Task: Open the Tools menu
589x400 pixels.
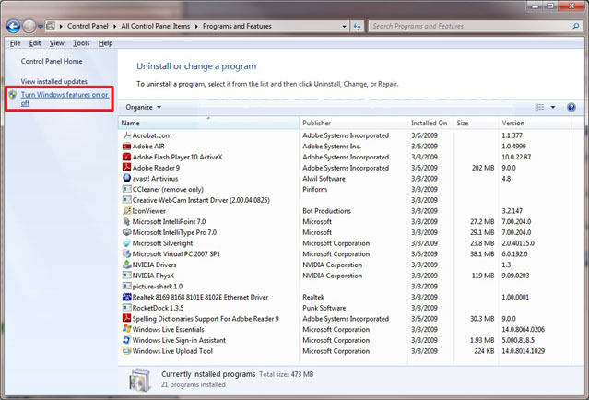Action: pos(81,43)
